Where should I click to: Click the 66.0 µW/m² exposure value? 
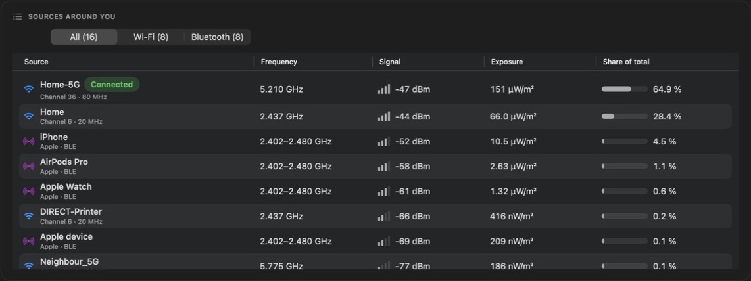click(x=513, y=117)
